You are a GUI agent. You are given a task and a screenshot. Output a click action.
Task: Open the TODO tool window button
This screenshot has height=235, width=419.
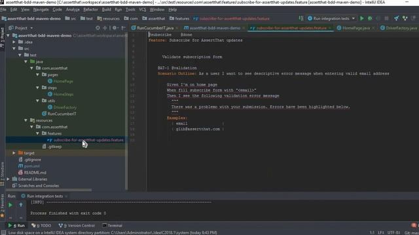[x=41, y=225]
